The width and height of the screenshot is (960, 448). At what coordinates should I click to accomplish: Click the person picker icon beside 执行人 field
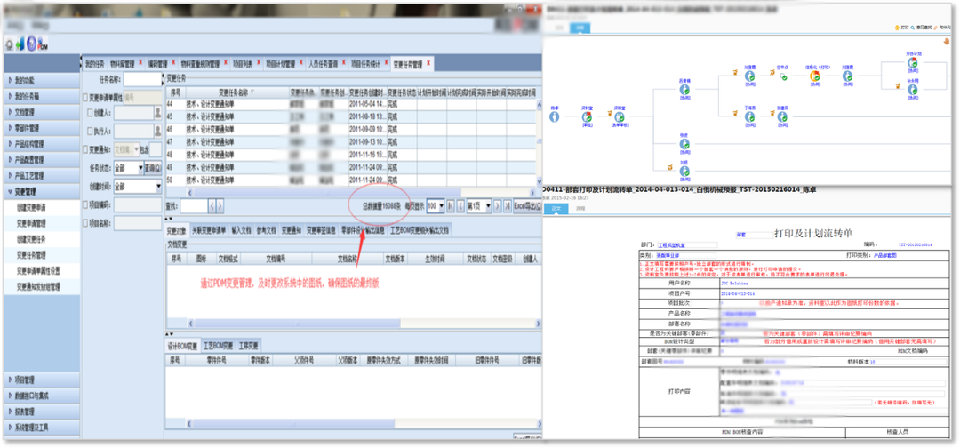click(156, 131)
